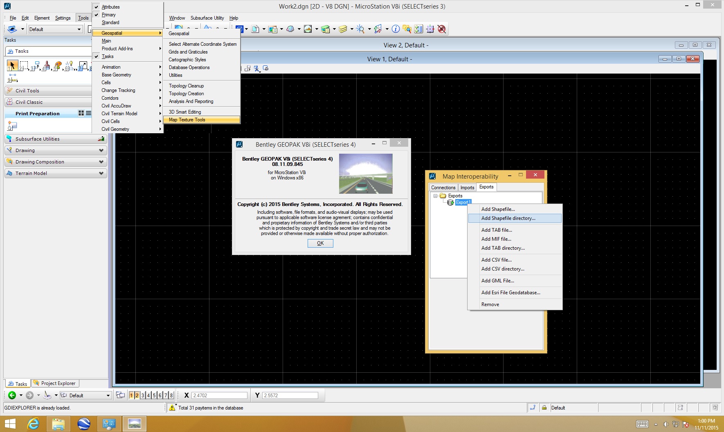Screen dimensions: 724x432
Task: Click the Models document toolbar icon
Action: point(255,29)
